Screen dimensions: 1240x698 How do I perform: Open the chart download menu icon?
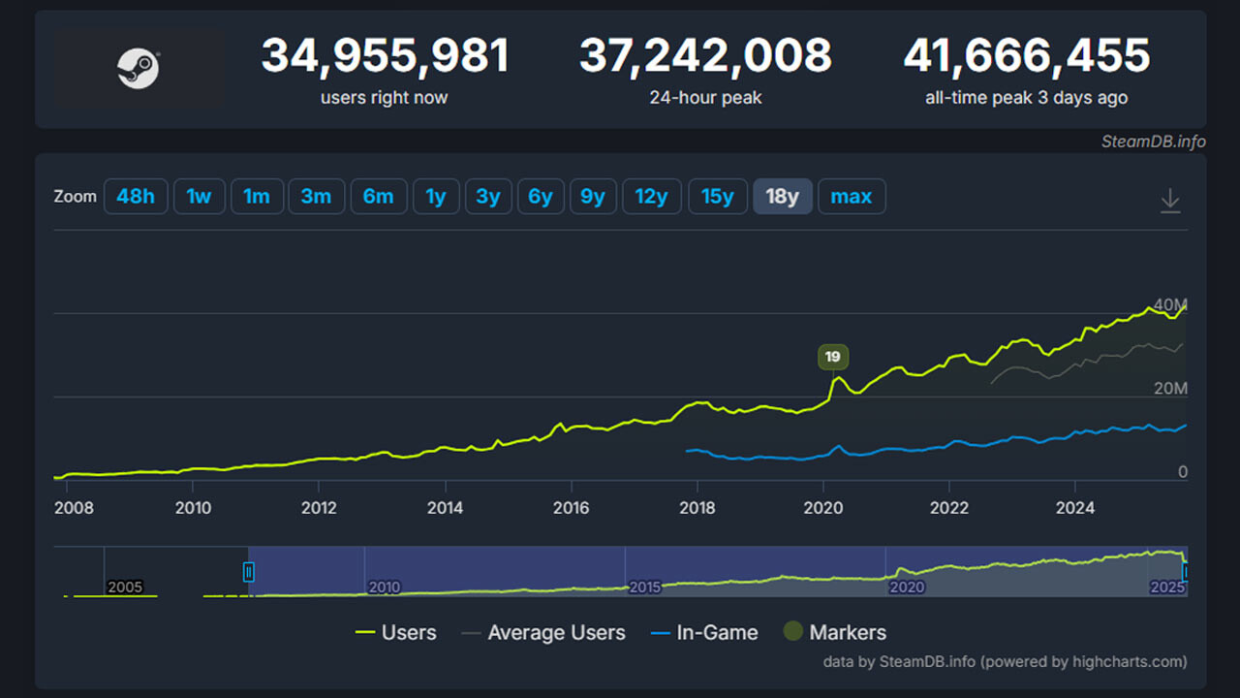[1170, 201]
